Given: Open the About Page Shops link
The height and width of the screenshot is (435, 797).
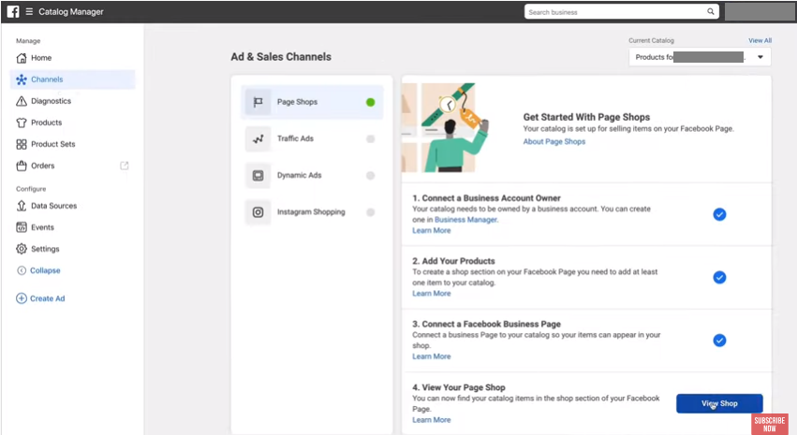Looking at the screenshot, I should click(x=553, y=141).
